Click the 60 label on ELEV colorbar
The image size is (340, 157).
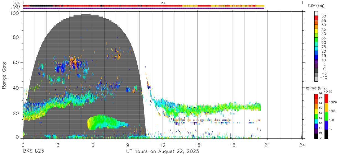point(323,16)
